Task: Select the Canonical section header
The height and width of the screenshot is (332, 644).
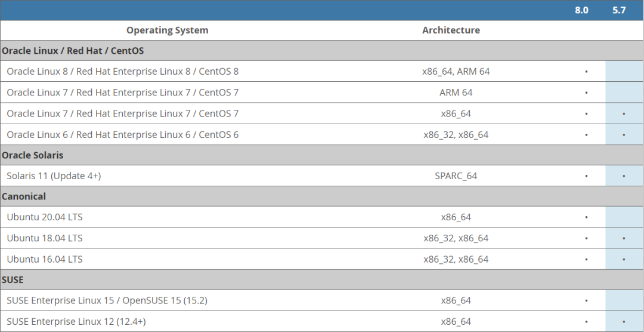Action: (24, 196)
